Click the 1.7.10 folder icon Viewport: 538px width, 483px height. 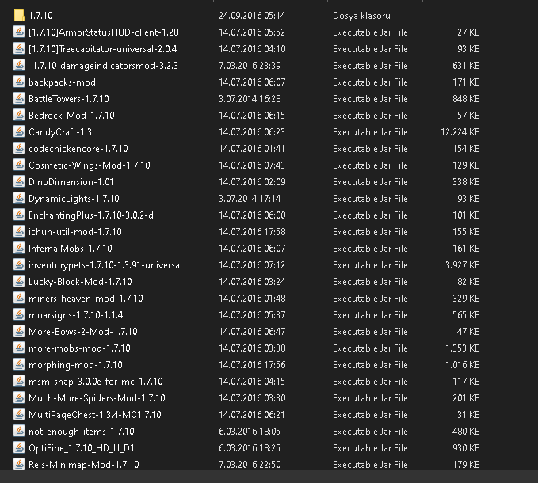[x=19, y=15]
